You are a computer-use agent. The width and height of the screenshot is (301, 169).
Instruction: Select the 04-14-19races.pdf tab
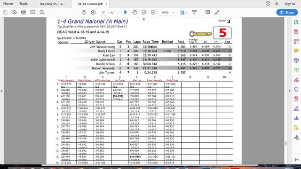(x=90, y=4)
